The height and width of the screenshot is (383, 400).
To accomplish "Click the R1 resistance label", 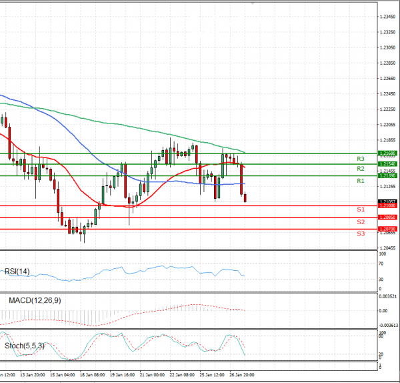I will 361,181.
